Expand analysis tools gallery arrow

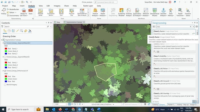pyautogui.click(x=88, y=15)
